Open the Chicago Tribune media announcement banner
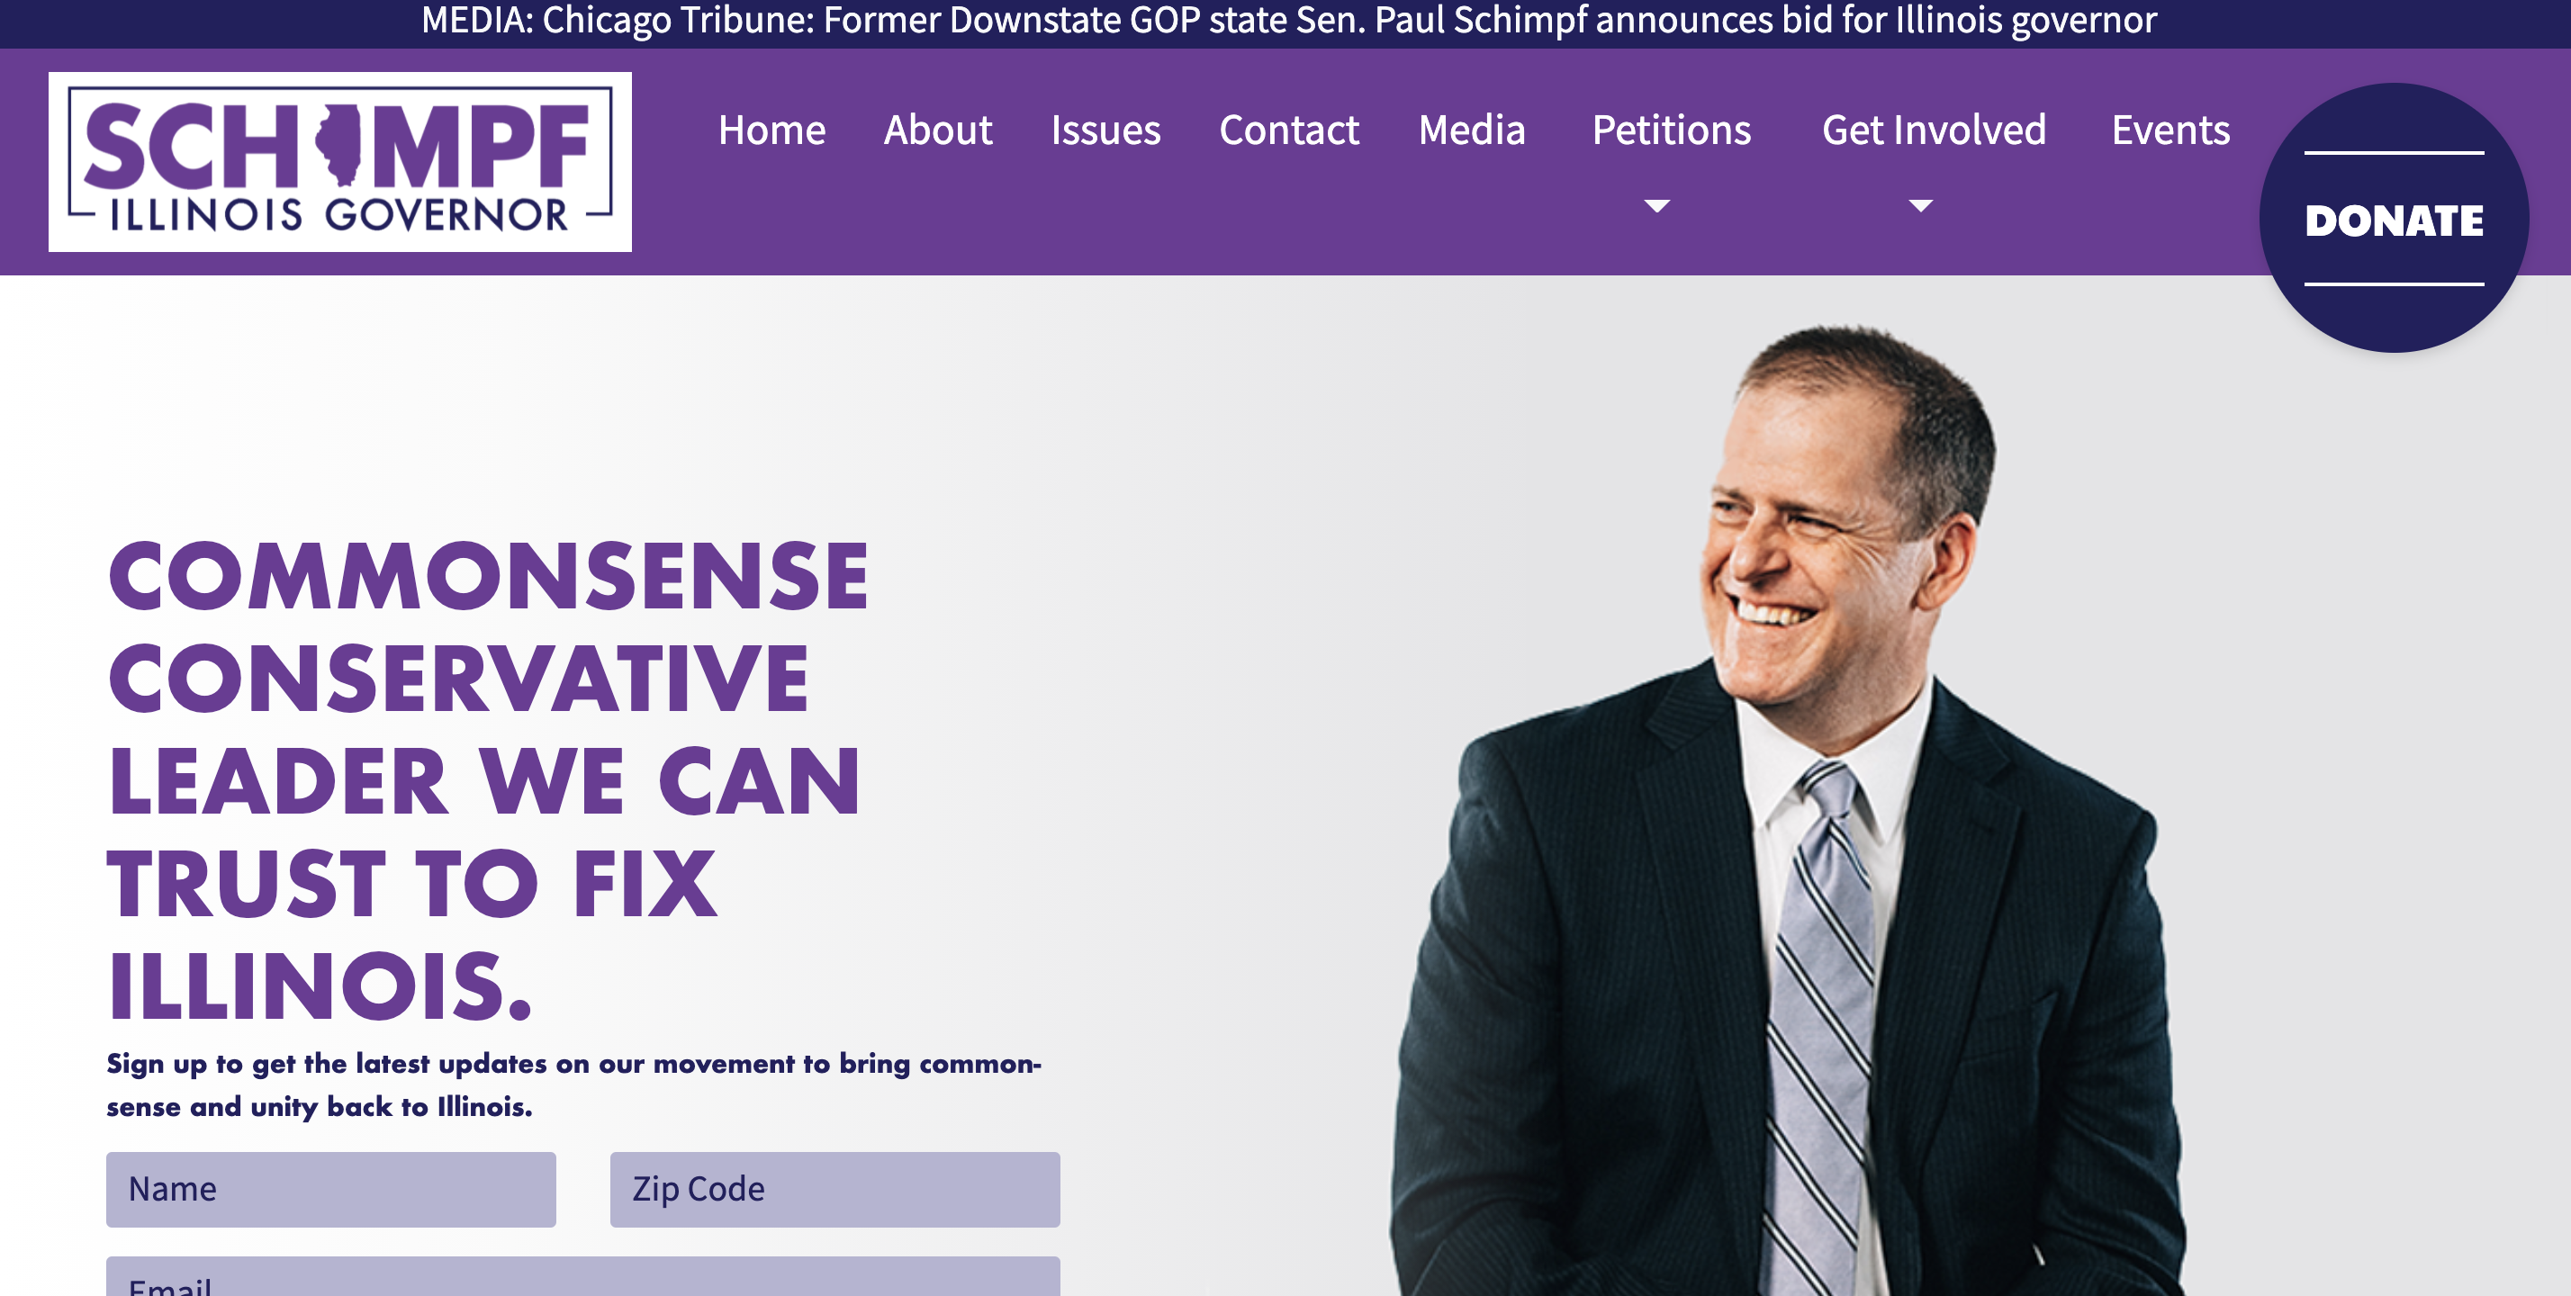The width and height of the screenshot is (2571, 1296). point(1288,20)
